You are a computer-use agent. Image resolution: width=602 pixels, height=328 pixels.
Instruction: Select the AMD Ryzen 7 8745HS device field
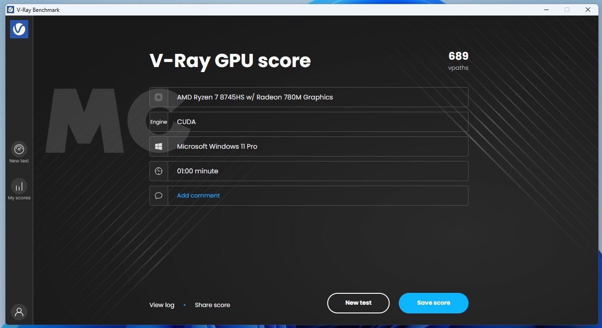pos(318,97)
